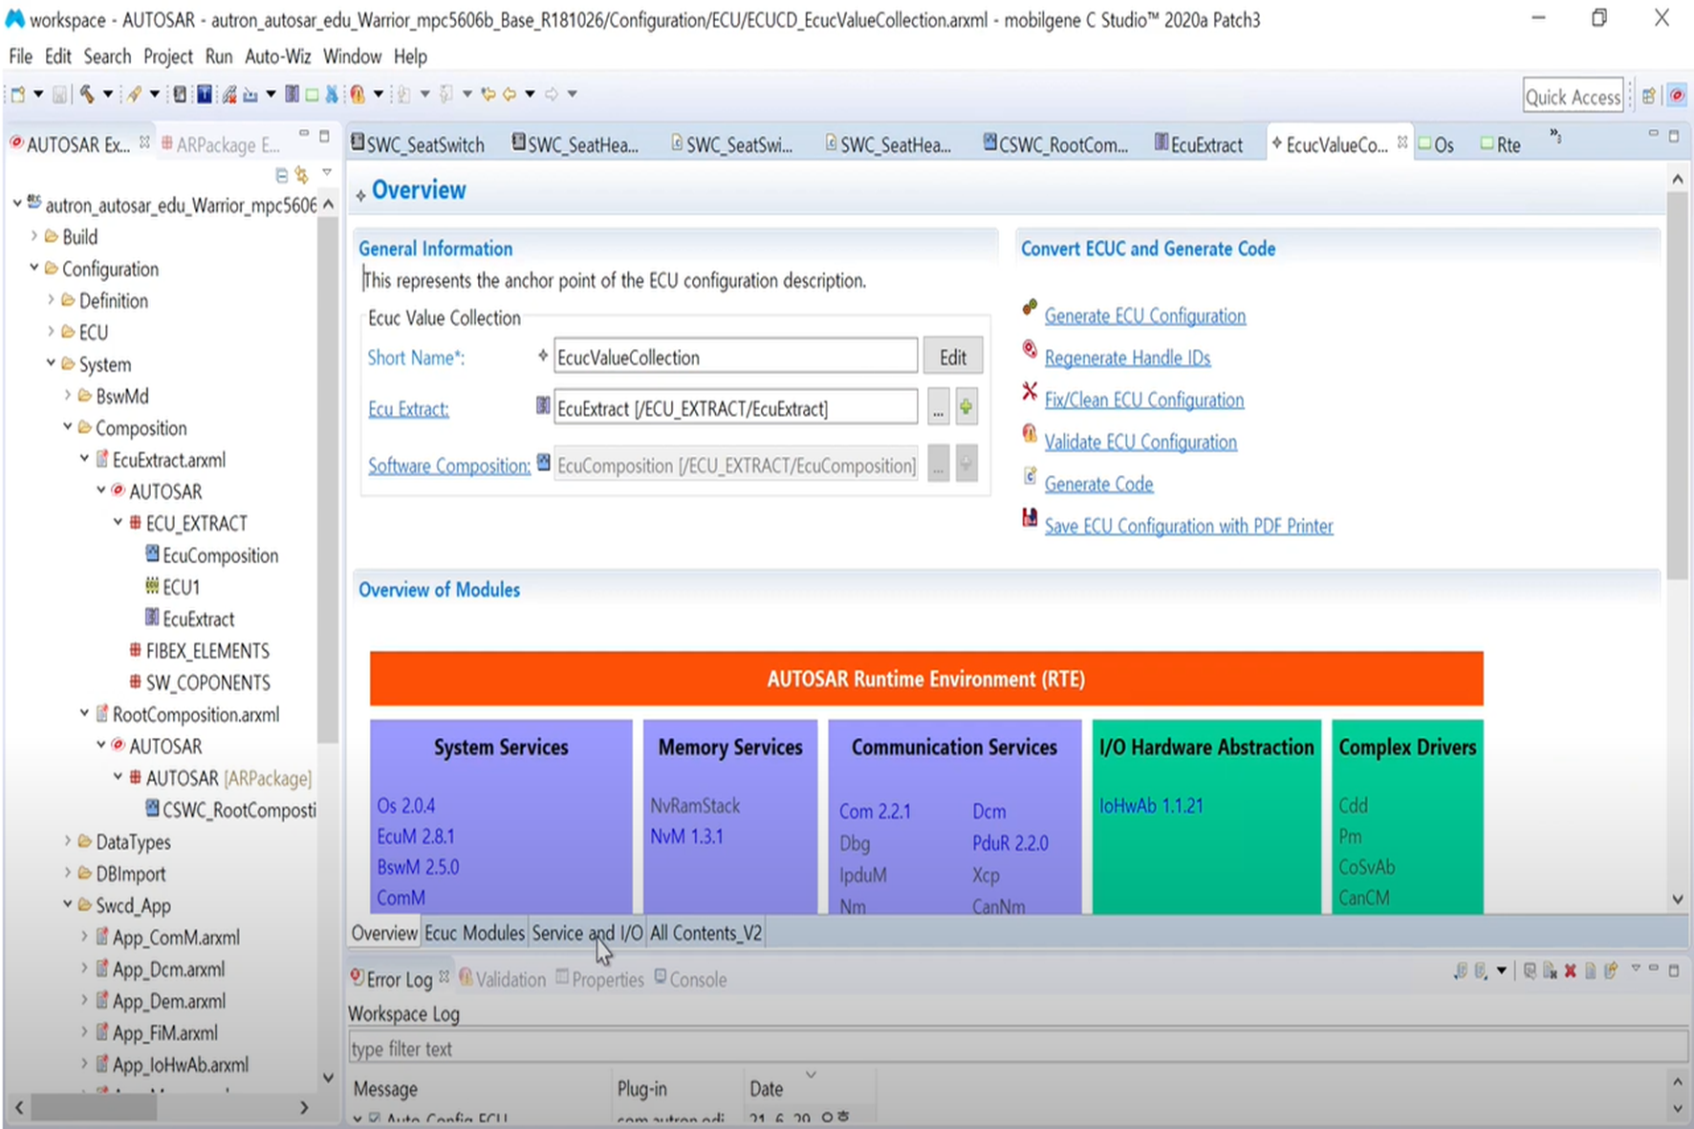
Task: Close the EcucValueCollection editor tab
Action: point(1402,142)
